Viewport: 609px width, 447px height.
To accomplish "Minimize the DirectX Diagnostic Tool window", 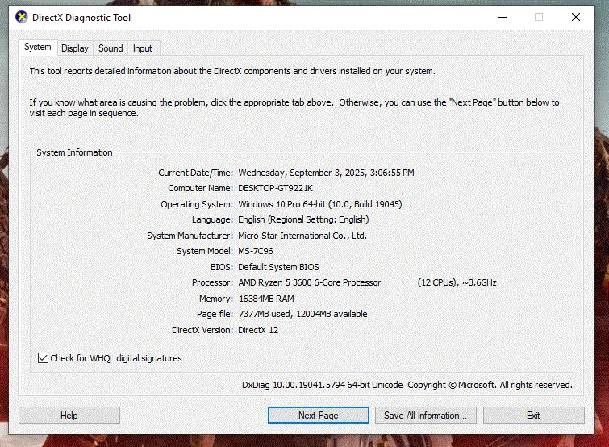I will tap(503, 17).
